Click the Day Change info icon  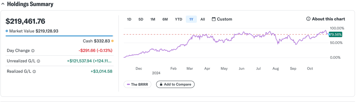(33, 51)
